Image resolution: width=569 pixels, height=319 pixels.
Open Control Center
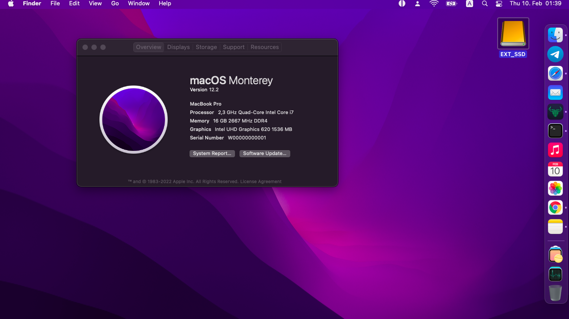point(499,4)
